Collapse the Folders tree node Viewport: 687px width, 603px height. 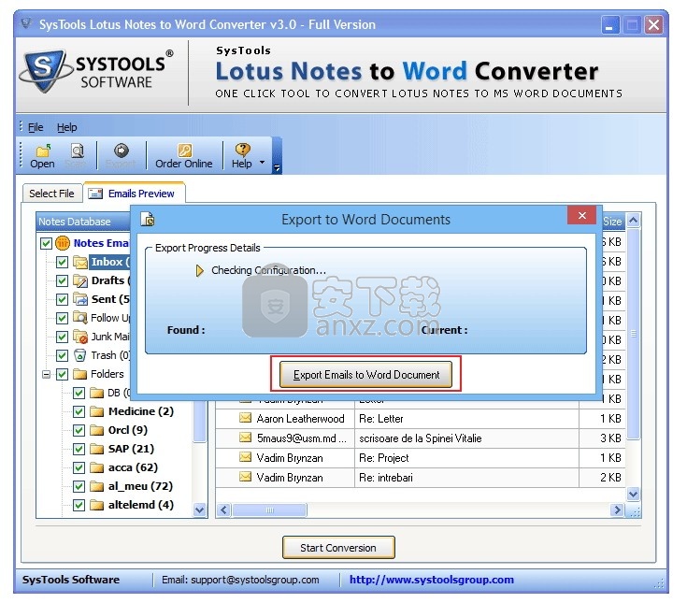click(x=46, y=375)
